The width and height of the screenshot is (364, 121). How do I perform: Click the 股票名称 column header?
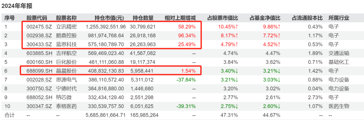(66, 18)
